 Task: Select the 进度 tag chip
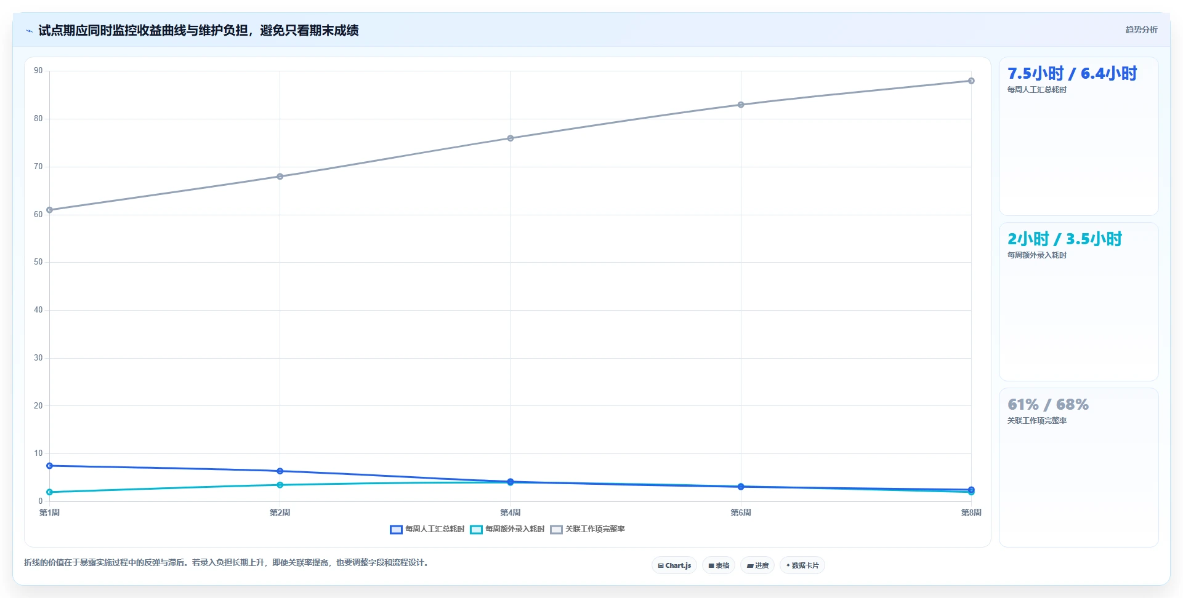757,565
